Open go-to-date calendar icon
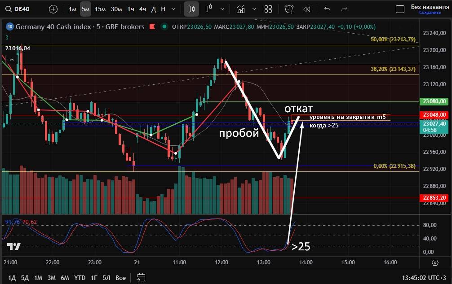452x284 pixels. [141, 278]
